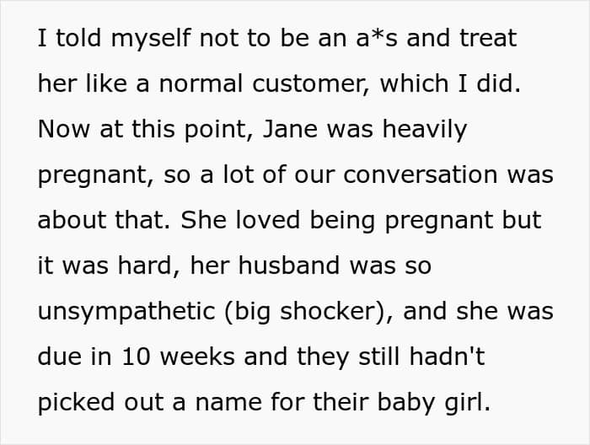Click the word "normal"

point(201,83)
